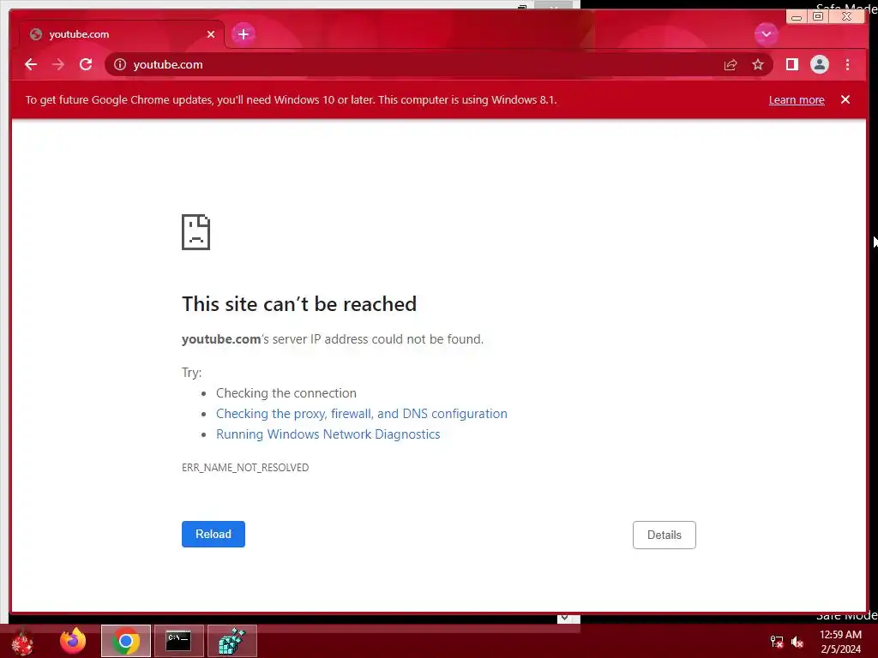The height and width of the screenshot is (658, 878).
Task: Click the "This site can't be reached" heading
Action: click(299, 304)
